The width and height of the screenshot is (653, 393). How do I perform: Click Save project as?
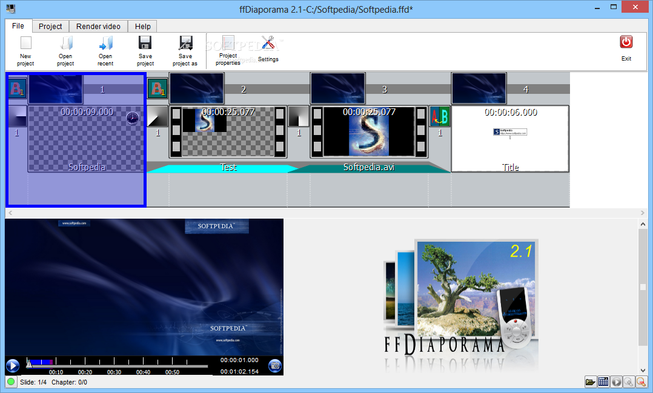(185, 43)
